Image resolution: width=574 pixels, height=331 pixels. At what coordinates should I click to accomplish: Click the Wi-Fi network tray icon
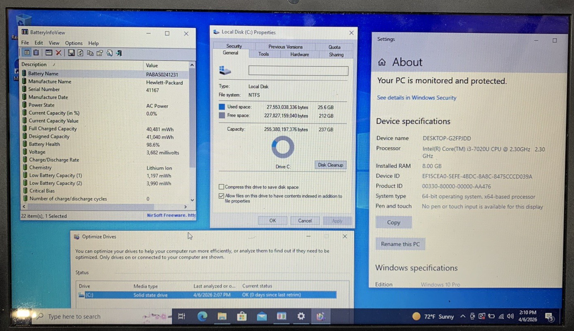(x=501, y=316)
